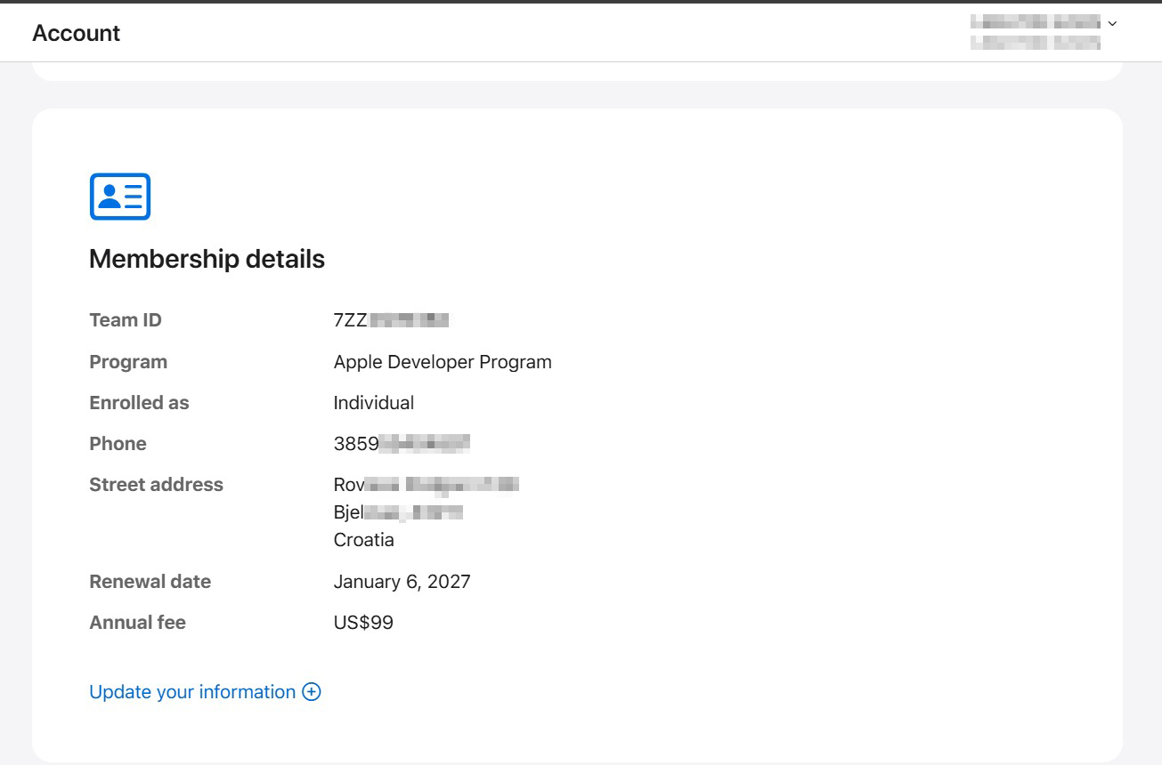Click the Team ID label

[x=126, y=320]
